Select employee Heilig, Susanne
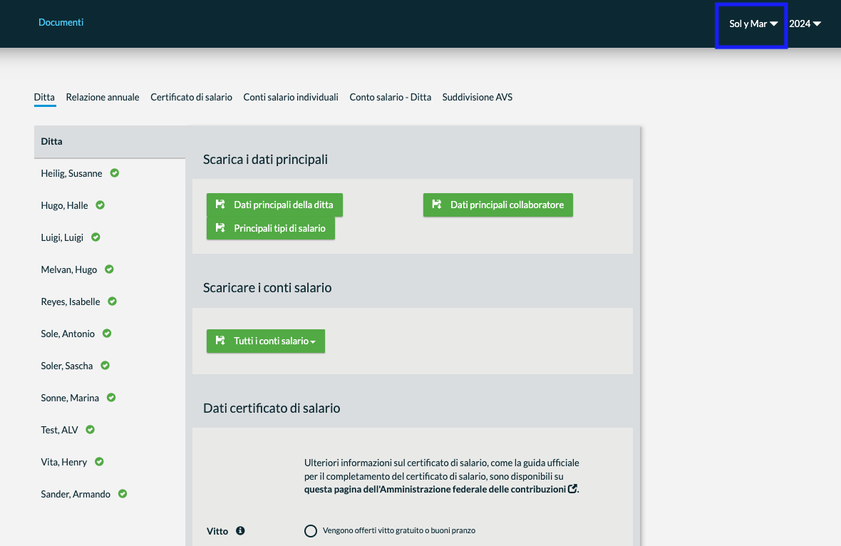Screen dimensions: 841x546 pos(71,173)
